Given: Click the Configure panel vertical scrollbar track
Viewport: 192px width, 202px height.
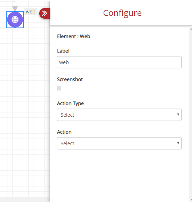Looking at the screenshot, I should (x=191, y=114).
